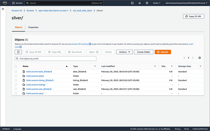Click the Feedback footer link
210x131 pixels.
coord(6,129)
